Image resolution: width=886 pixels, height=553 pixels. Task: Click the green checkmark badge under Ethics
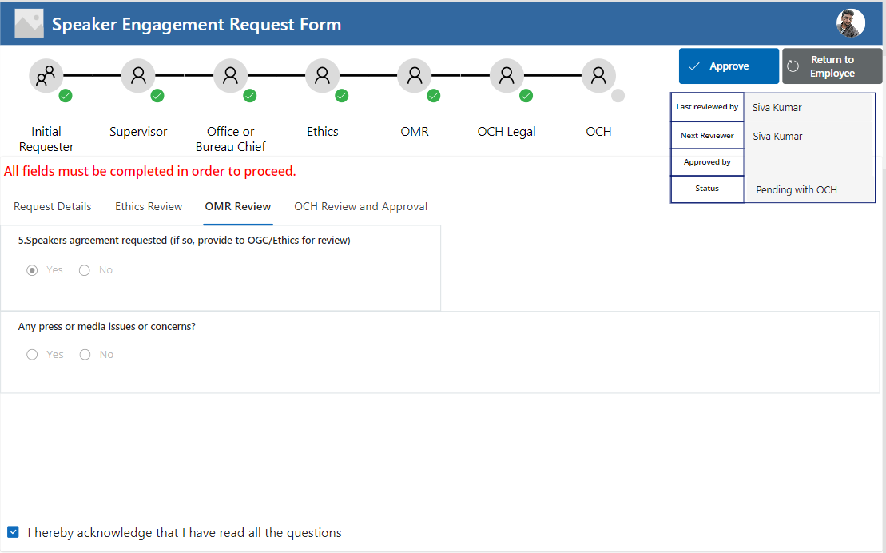click(x=342, y=95)
